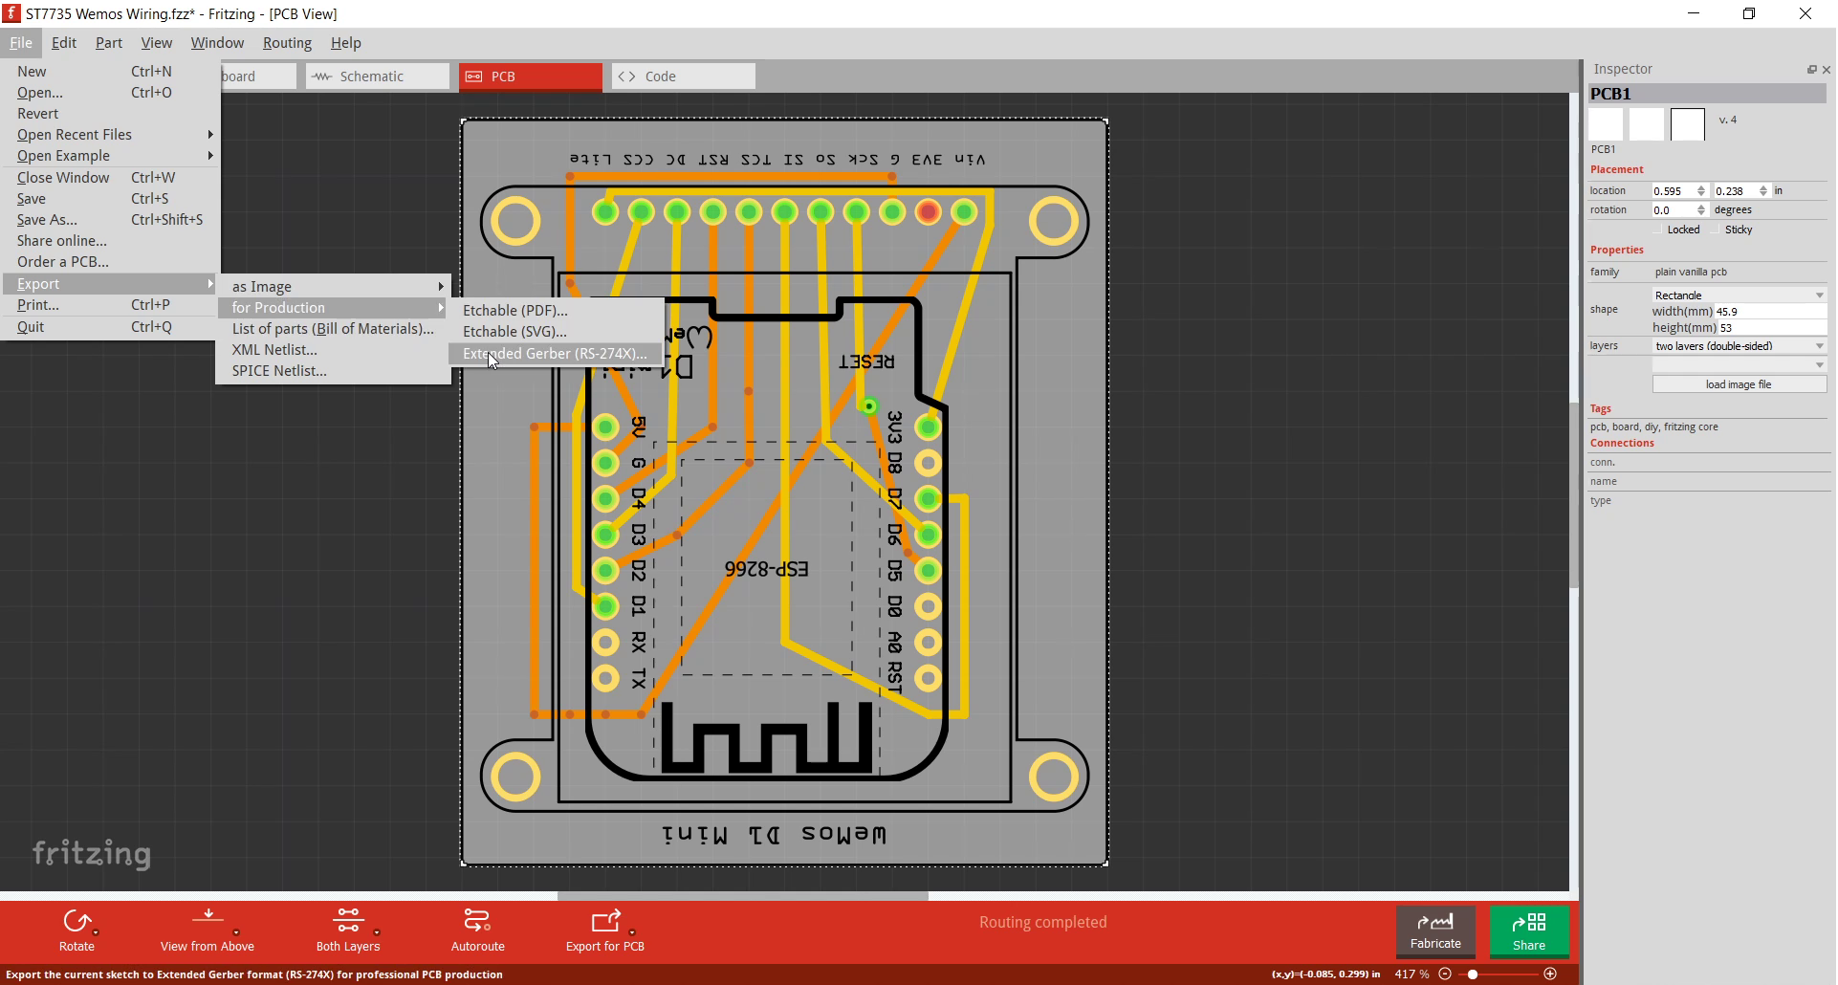The width and height of the screenshot is (1838, 985).
Task: Click the bottom-right mounting hole on PCB
Action: 1053,777
